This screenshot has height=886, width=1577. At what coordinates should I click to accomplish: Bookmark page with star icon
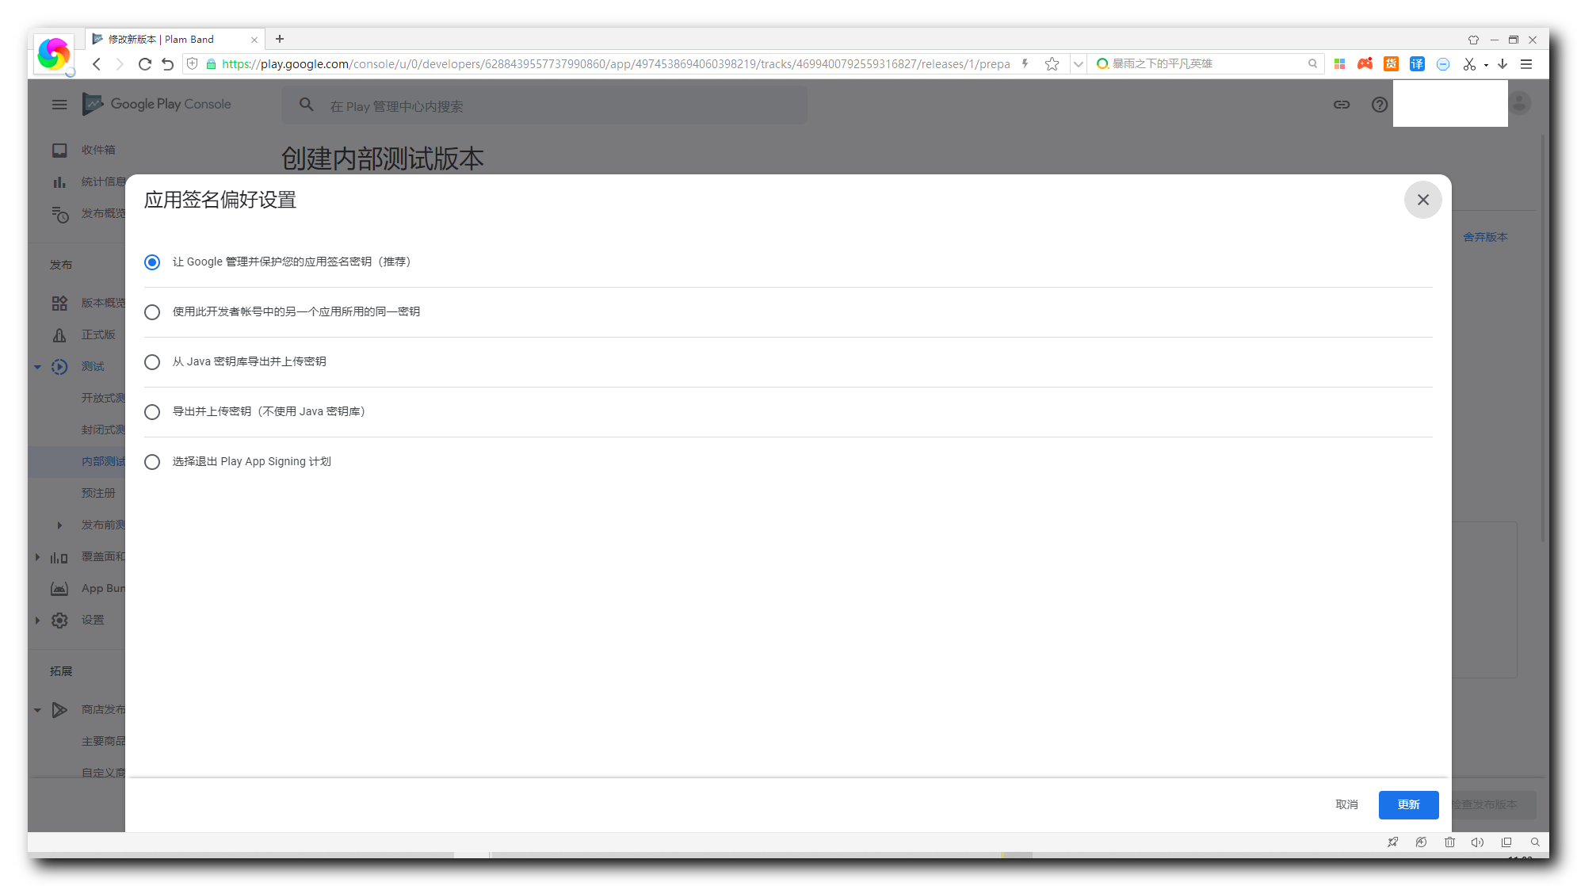(x=1052, y=64)
